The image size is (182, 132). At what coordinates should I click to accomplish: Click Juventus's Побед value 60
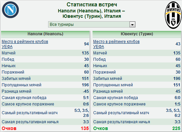coord(178,59)
